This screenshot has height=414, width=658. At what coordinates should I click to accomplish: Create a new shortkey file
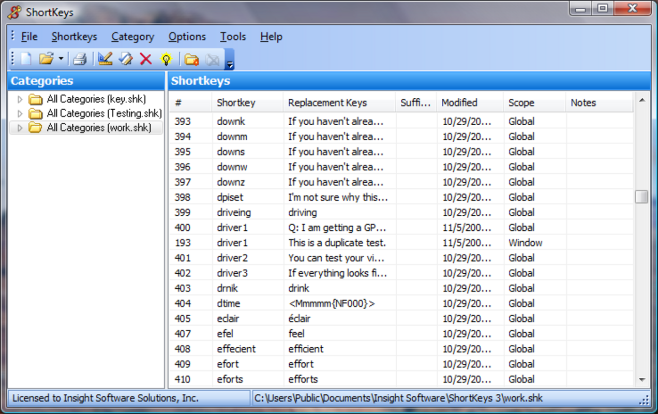[24, 58]
